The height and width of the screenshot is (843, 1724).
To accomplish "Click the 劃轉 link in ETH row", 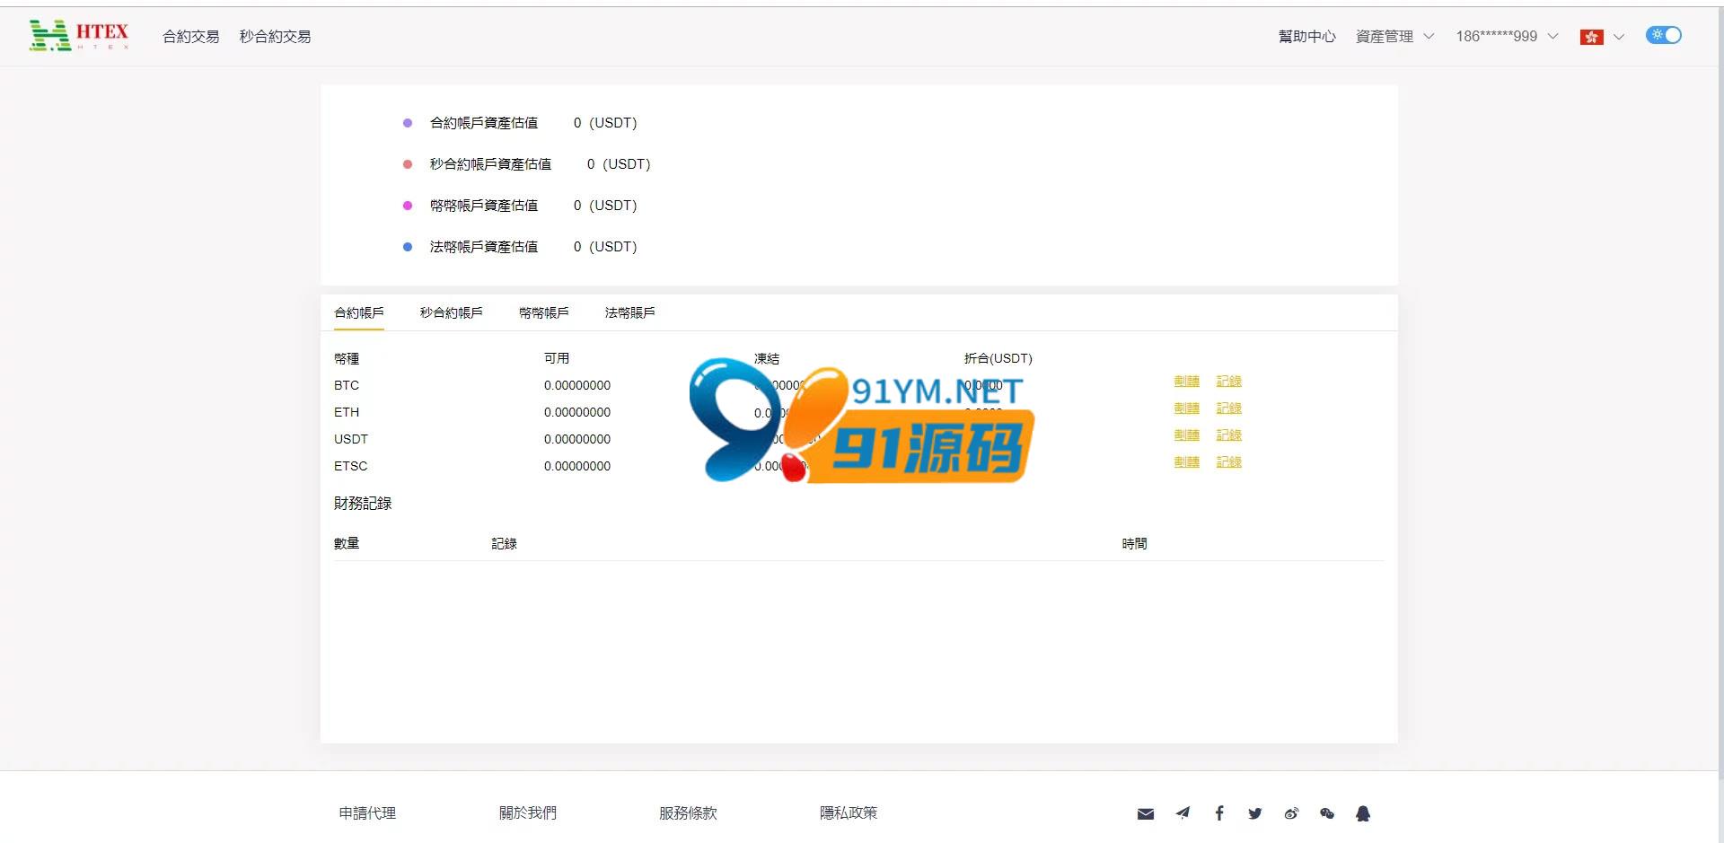I will [x=1187, y=408].
